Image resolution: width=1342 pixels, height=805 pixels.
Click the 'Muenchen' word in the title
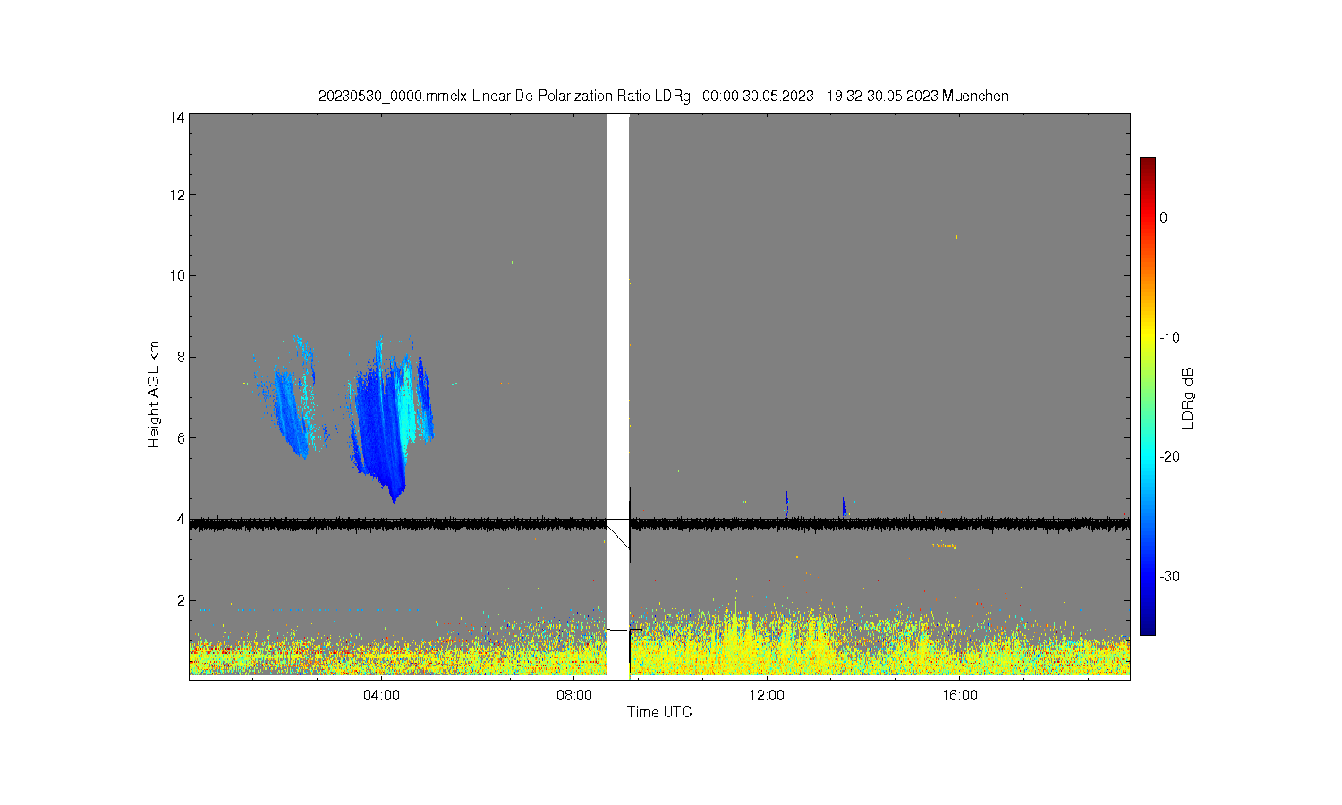[975, 96]
